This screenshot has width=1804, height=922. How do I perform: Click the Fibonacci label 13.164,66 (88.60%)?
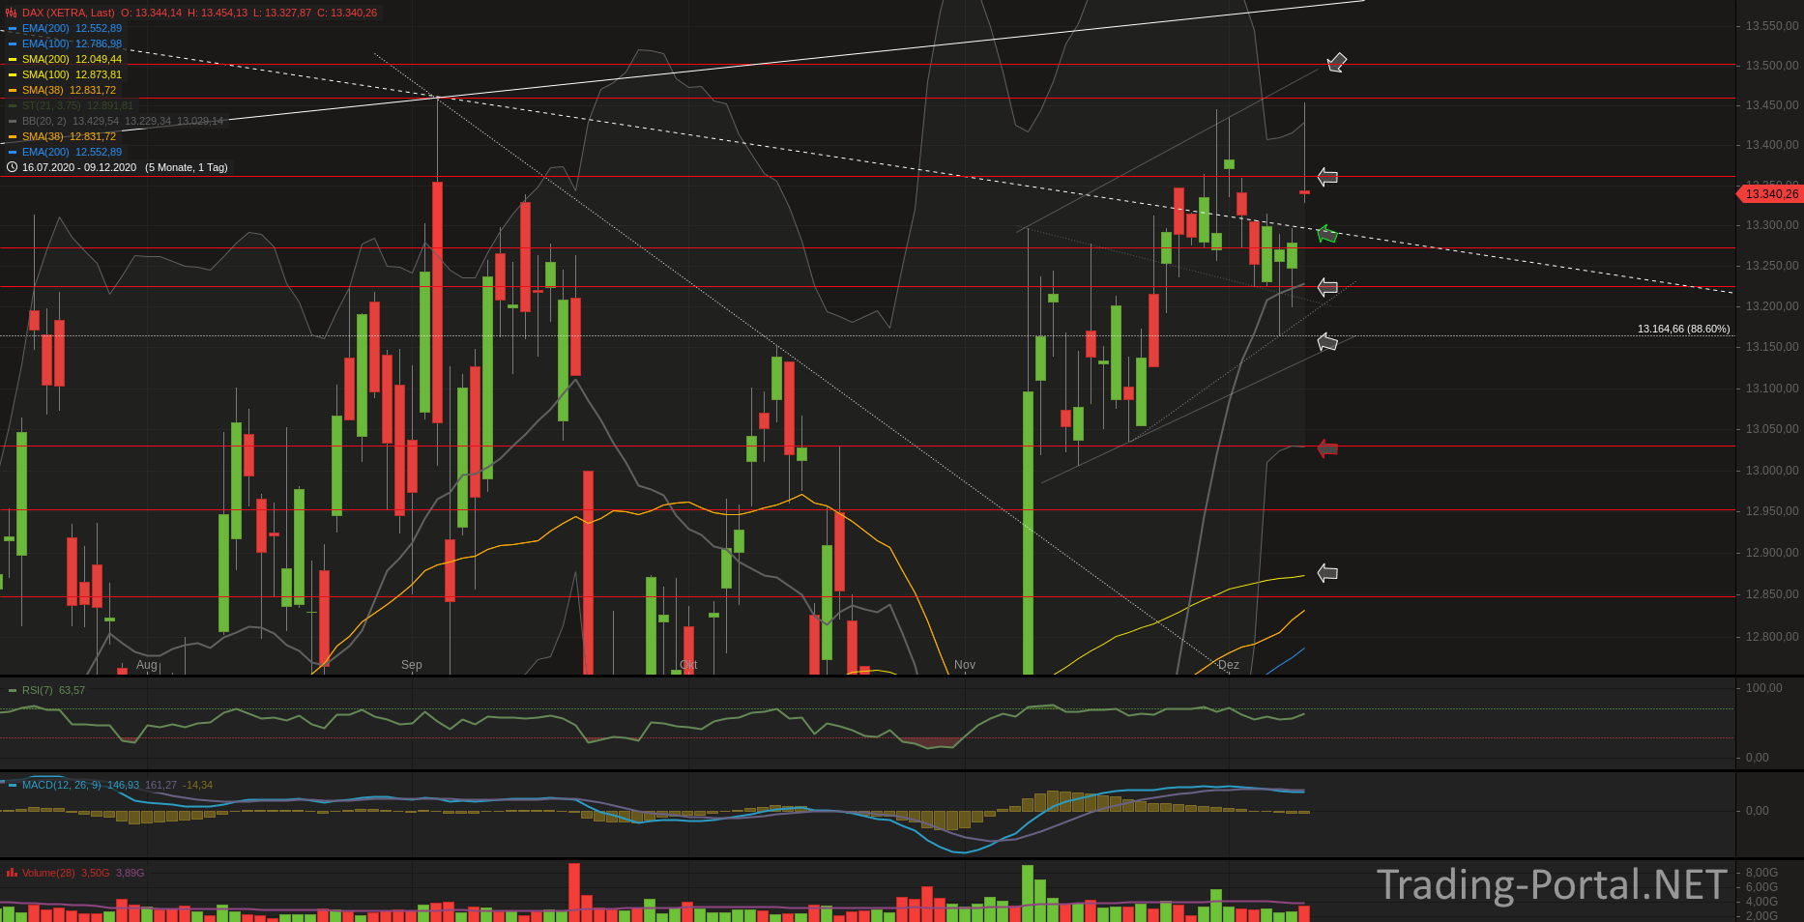[1683, 329]
